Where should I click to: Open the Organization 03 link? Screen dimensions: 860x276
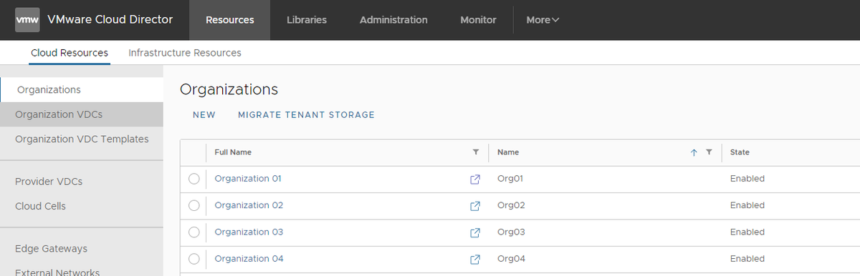(249, 232)
